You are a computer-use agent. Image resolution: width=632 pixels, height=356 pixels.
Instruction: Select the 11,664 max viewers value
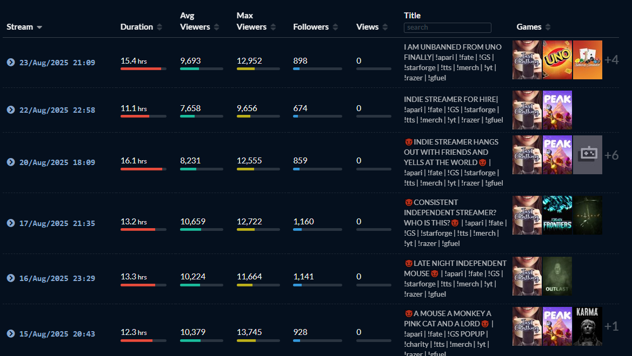(x=249, y=276)
